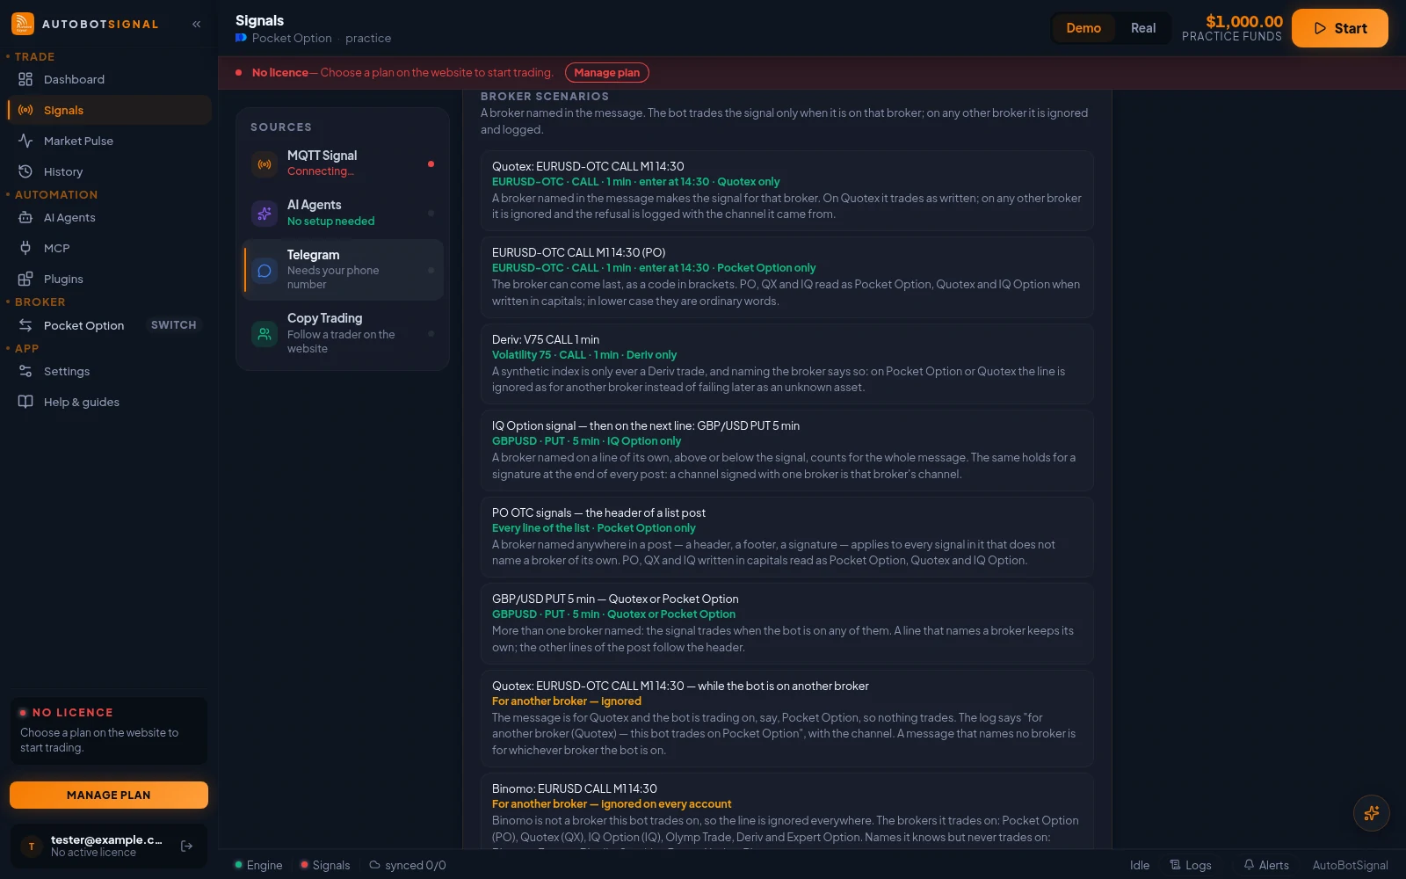Click the $1,000.00 practice funds balance

(1244, 21)
